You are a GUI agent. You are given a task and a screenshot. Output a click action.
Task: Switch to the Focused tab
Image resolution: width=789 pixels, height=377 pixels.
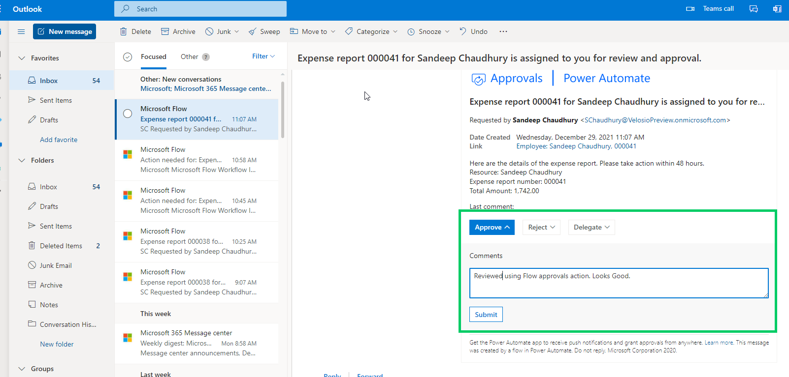(154, 57)
